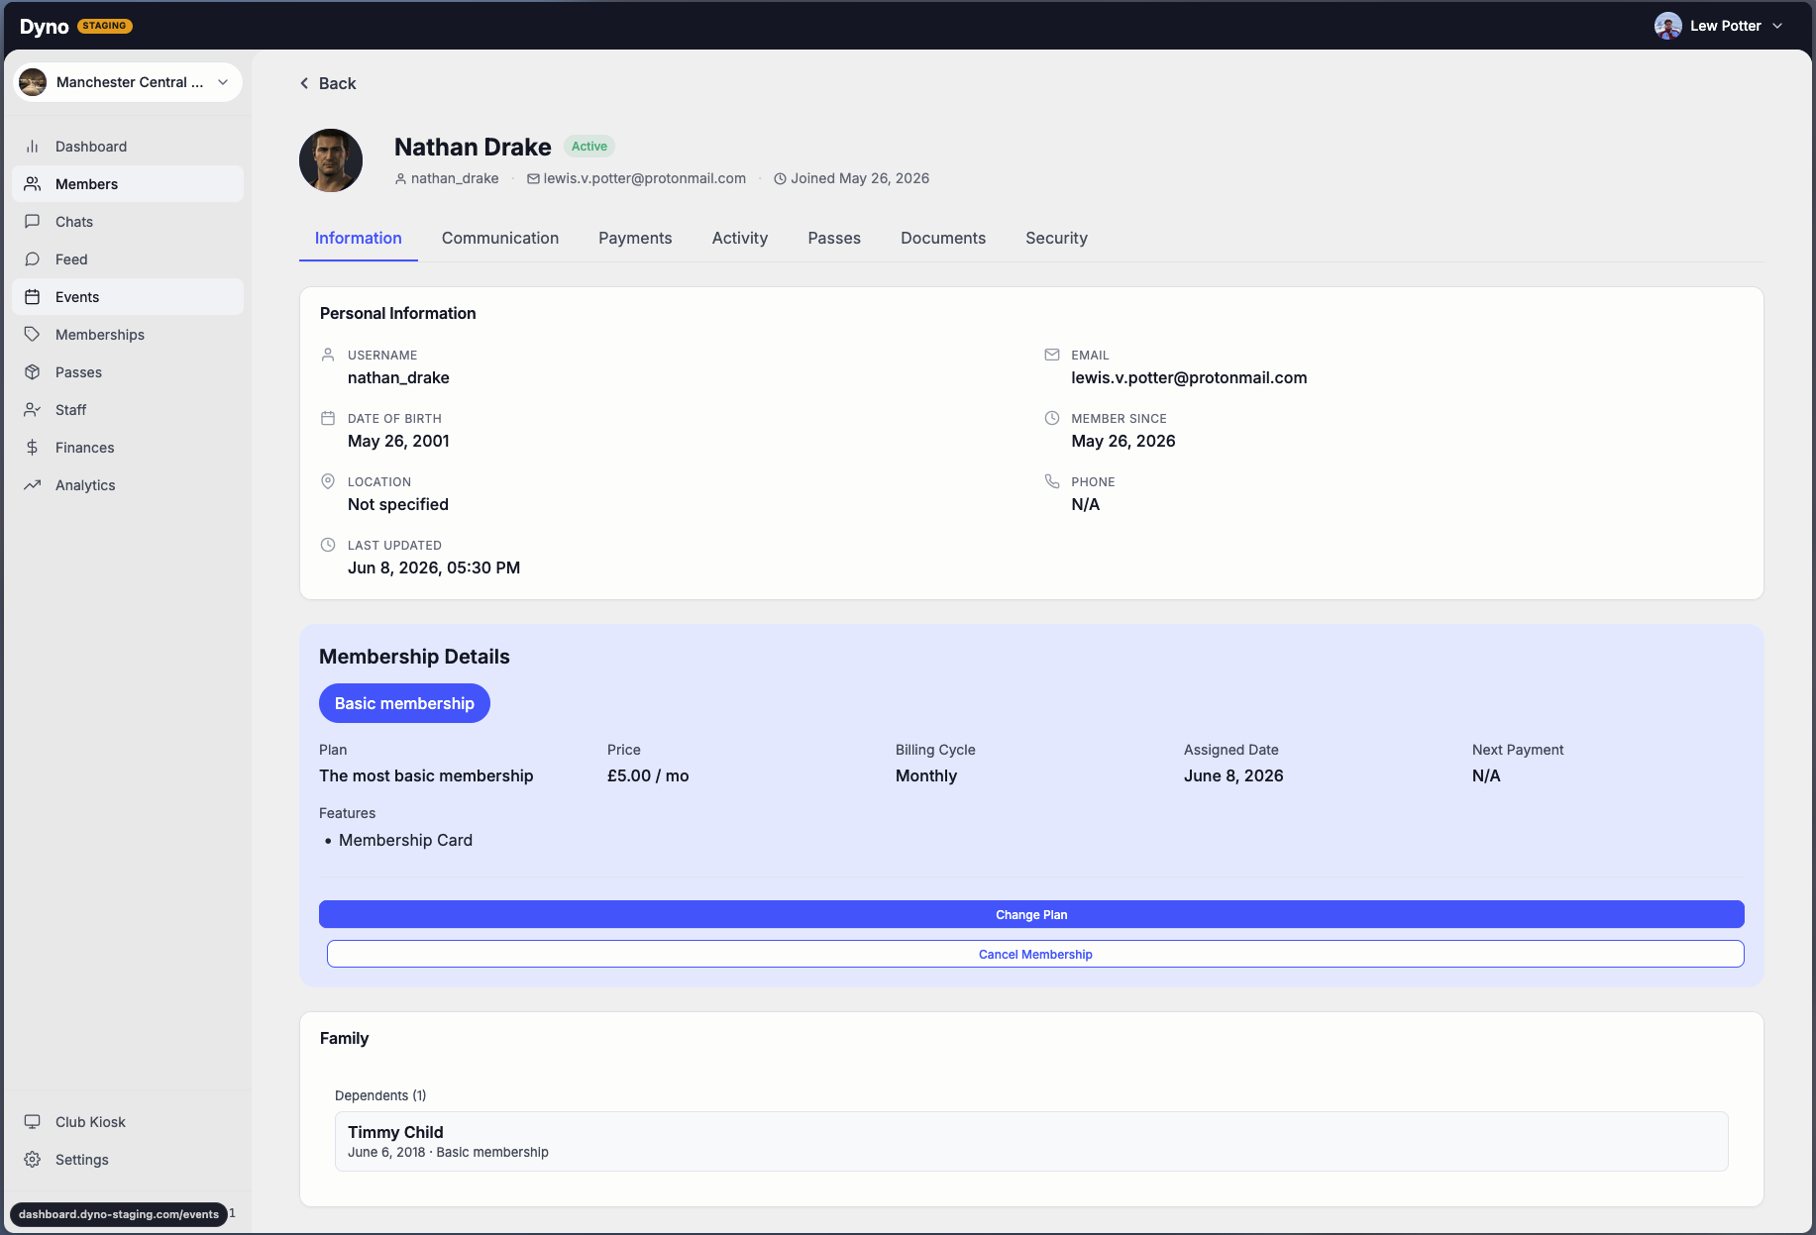Screen dimensions: 1816x1235
Task: Open the Activity tab
Action: [x=740, y=238]
